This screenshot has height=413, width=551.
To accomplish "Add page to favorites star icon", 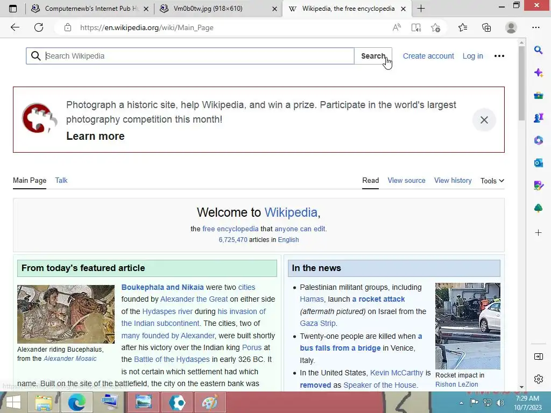I will click(x=435, y=27).
